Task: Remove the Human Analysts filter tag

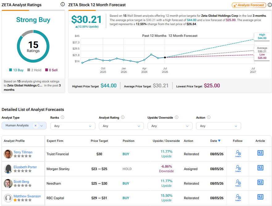Action: click(x=36, y=125)
